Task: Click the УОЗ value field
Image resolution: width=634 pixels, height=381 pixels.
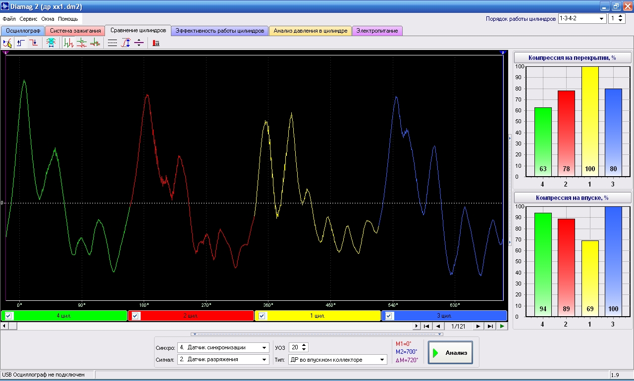Action: tap(295, 347)
